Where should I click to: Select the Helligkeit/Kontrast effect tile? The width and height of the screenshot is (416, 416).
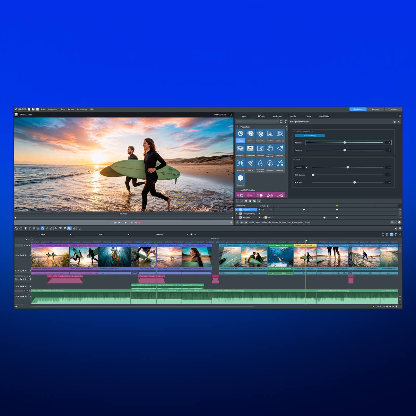240,136
